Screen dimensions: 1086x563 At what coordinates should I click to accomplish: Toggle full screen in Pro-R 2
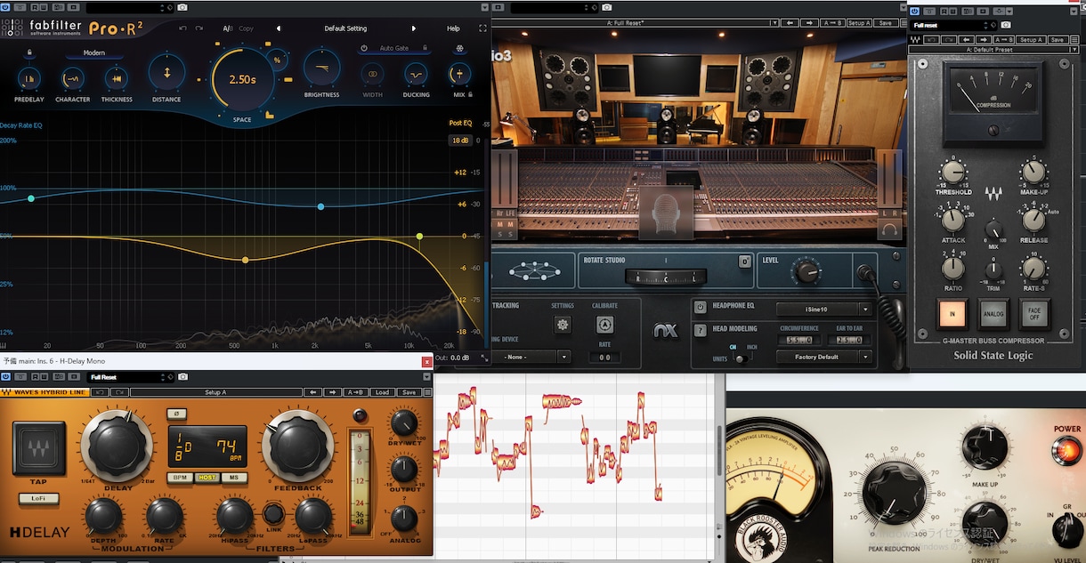483,28
